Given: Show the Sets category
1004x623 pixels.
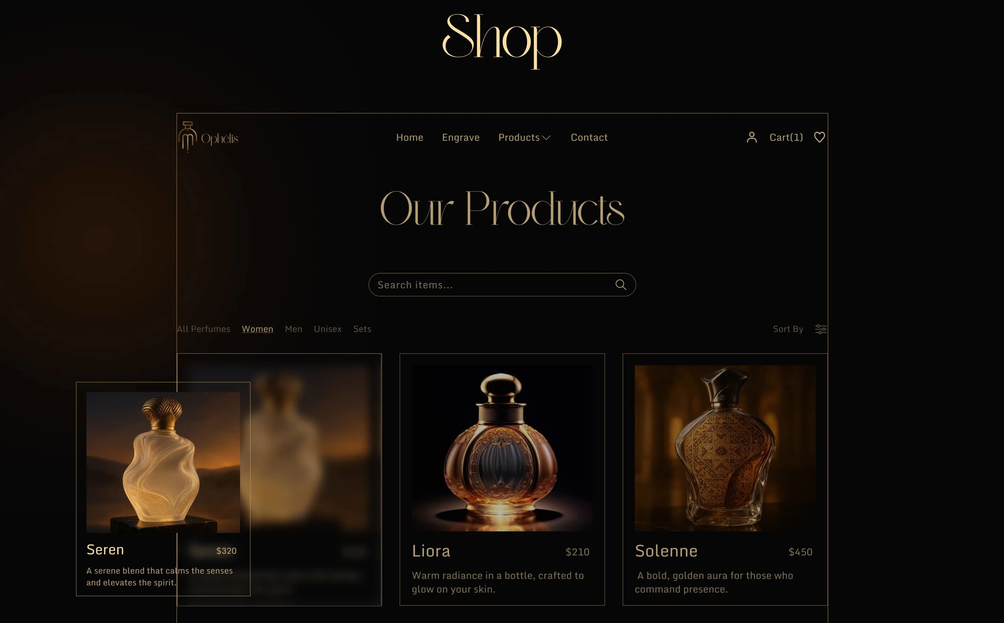Looking at the screenshot, I should [362, 329].
